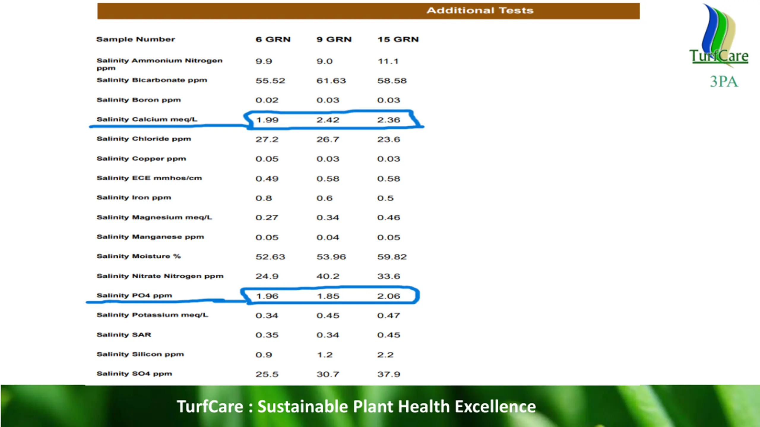Select Bicarbonate value 61.63
The width and height of the screenshot is (760, 427).
click(331, 81)
